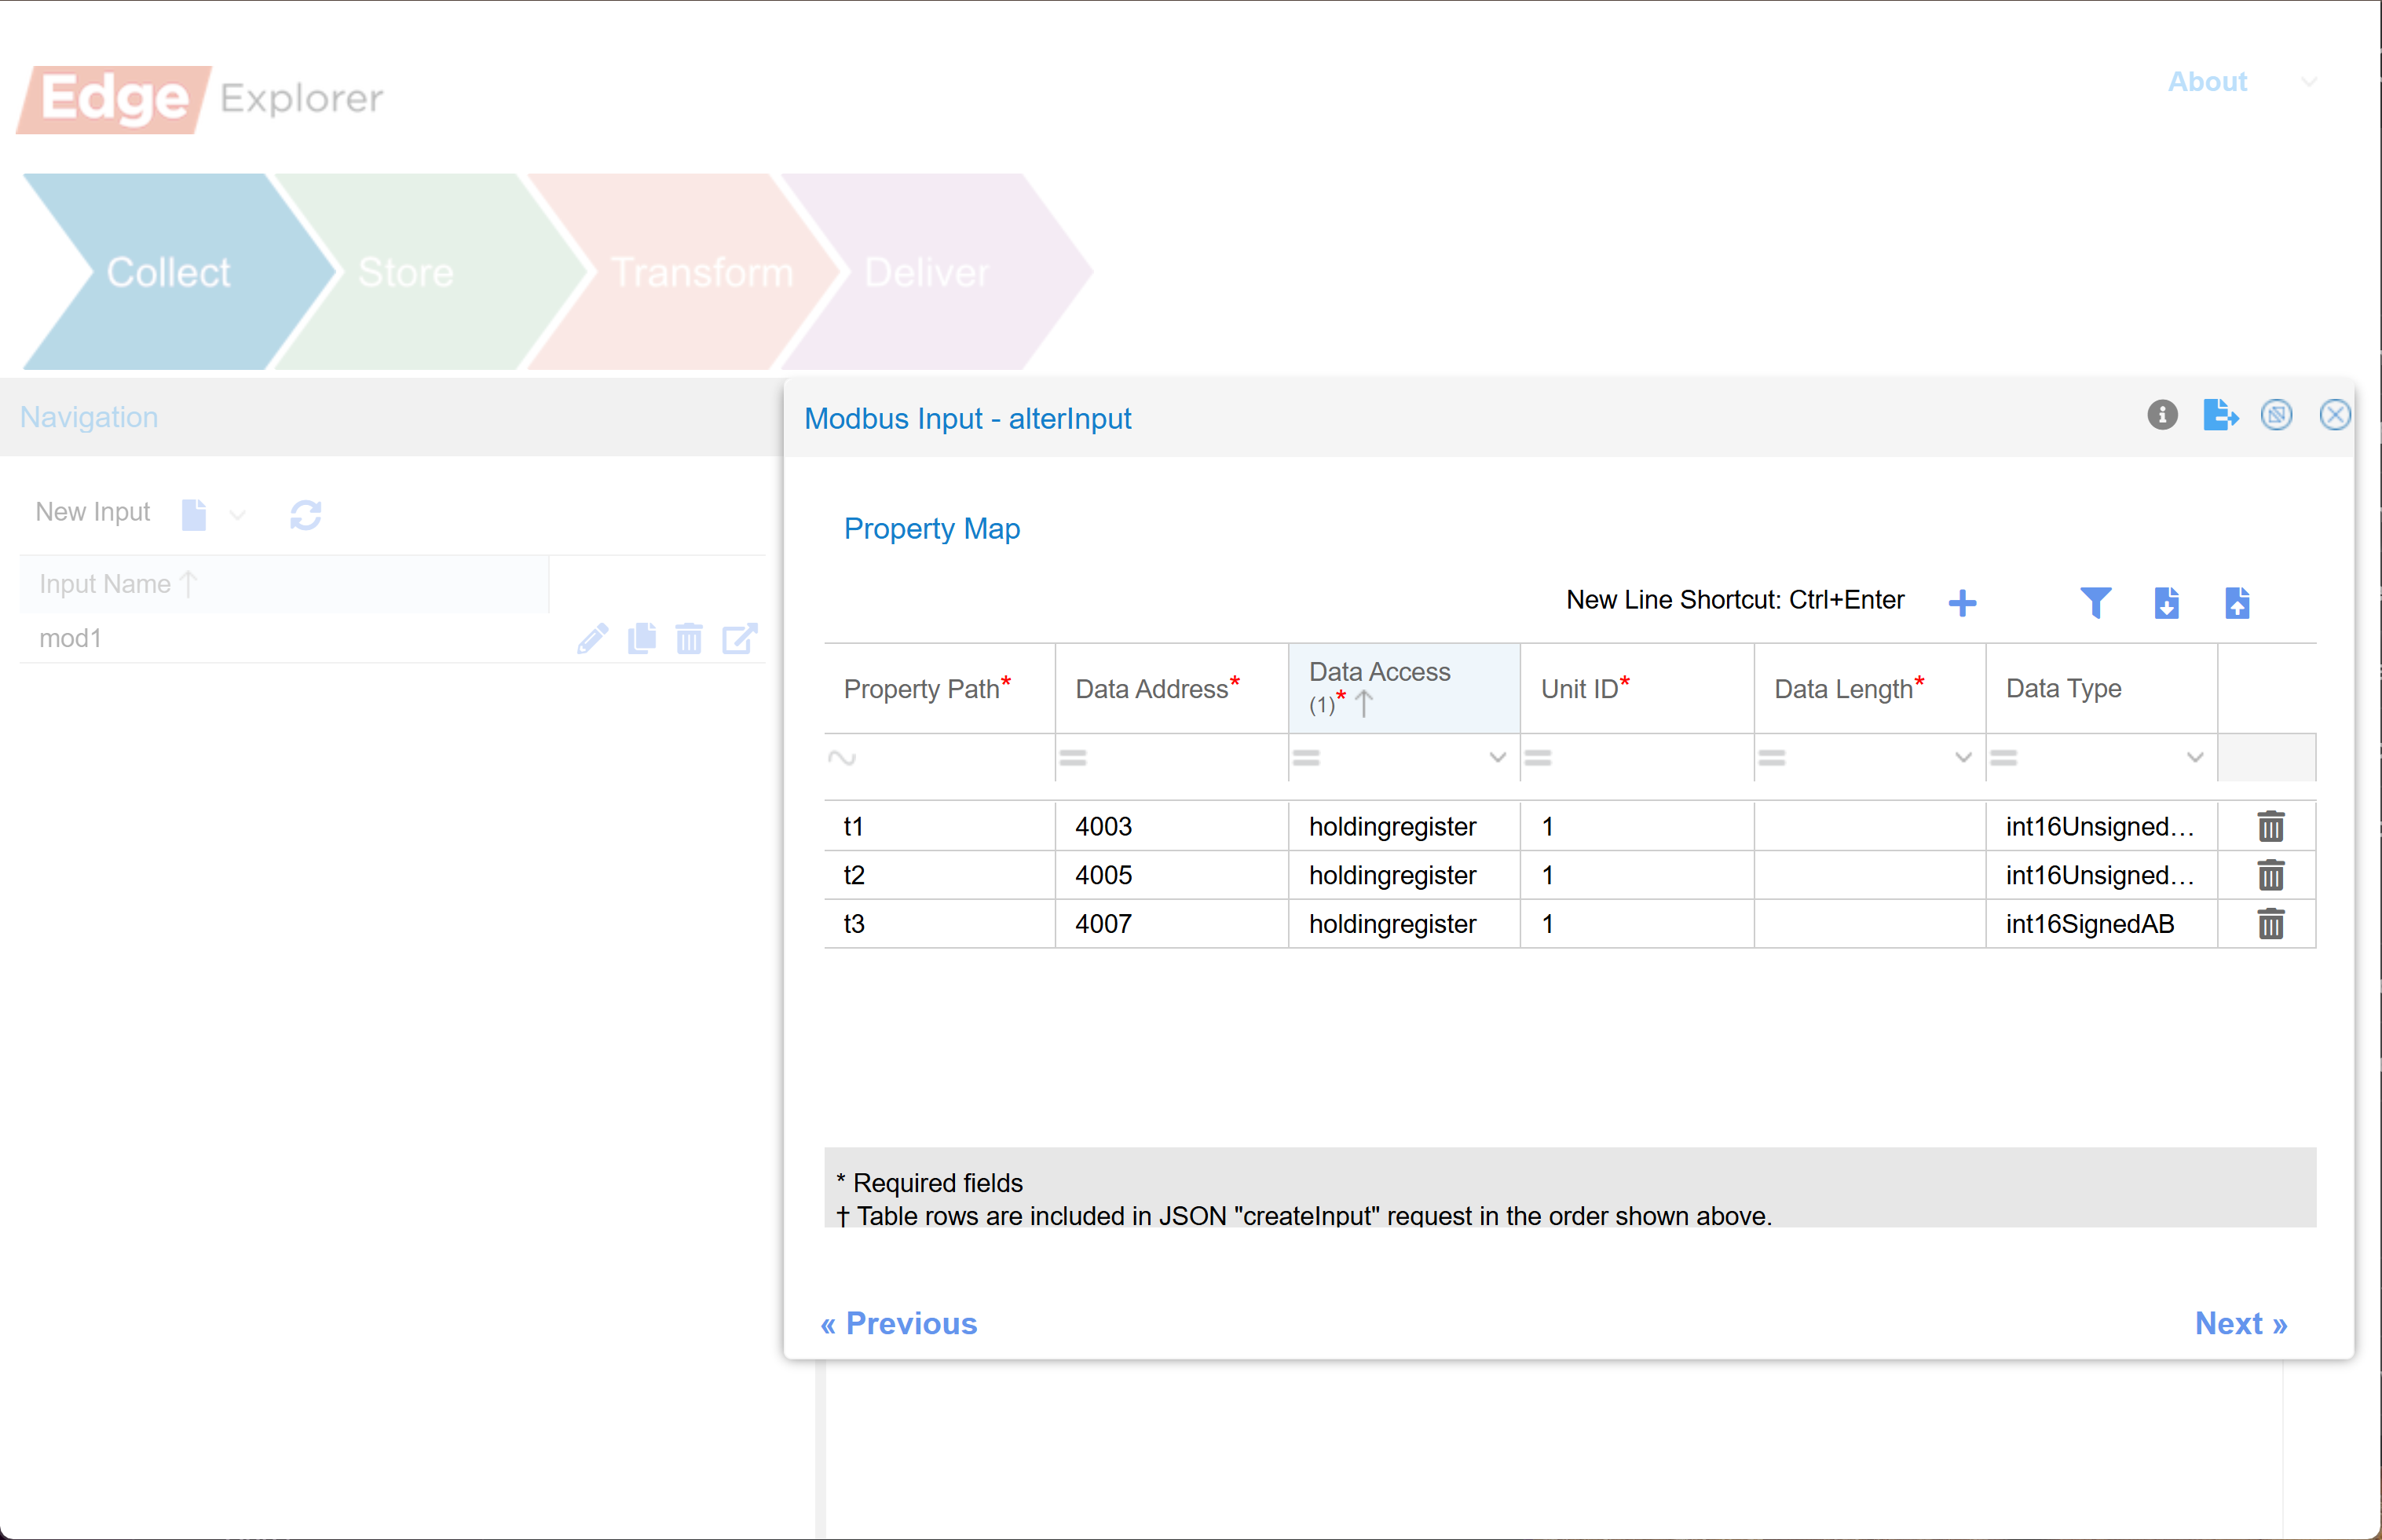This screenshot has height=1540, width=2382.
Task: Open the info icon in Modbus Input header
Action: pos(2162,415)
